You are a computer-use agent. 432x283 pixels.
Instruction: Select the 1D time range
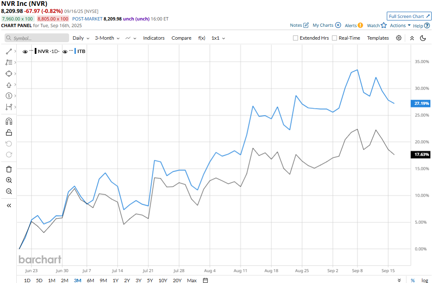[27, 280]
